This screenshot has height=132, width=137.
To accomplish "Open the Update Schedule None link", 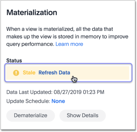I will point(58,101).
